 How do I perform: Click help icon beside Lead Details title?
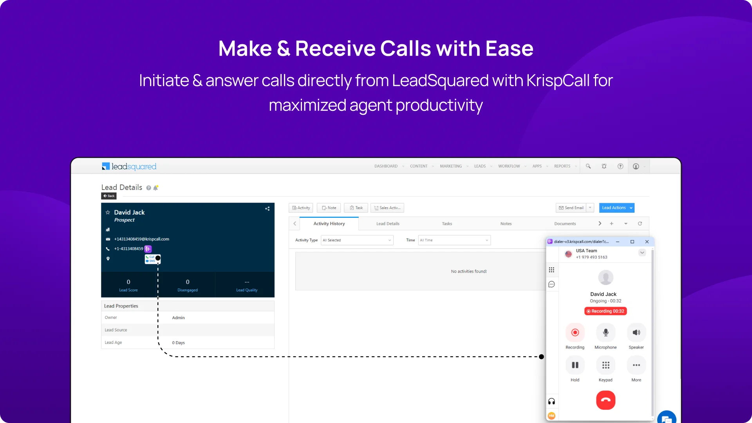(x=149, y=188)
